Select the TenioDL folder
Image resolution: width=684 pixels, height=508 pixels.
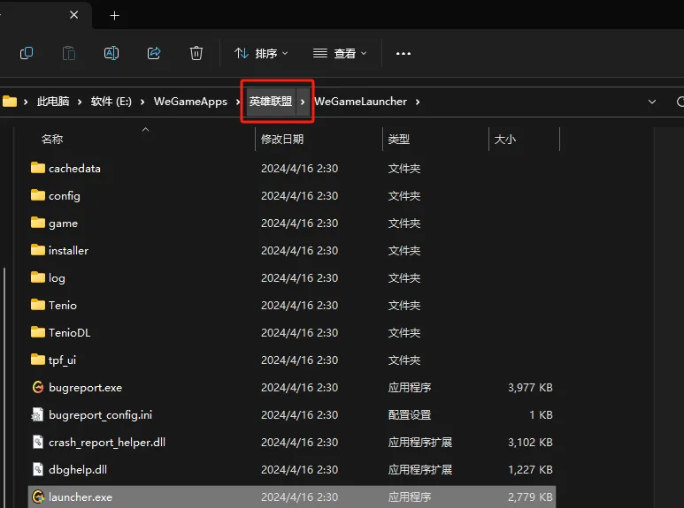[292, 333]
